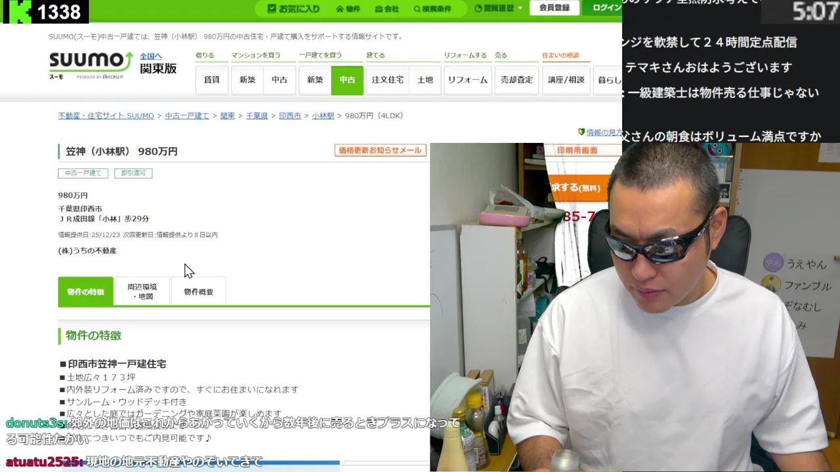840x472 pixels.
Task: Select 新築 under 一戸建てを買う
Action: tap(315, 80)
